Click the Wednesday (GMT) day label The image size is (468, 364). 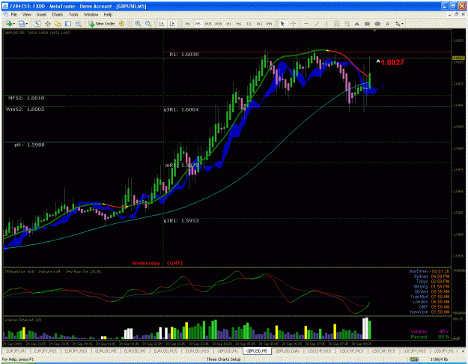(157, 263)
